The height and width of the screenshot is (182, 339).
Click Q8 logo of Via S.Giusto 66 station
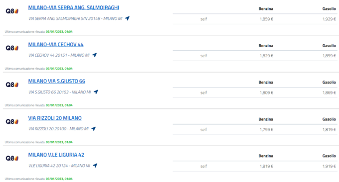12,85
